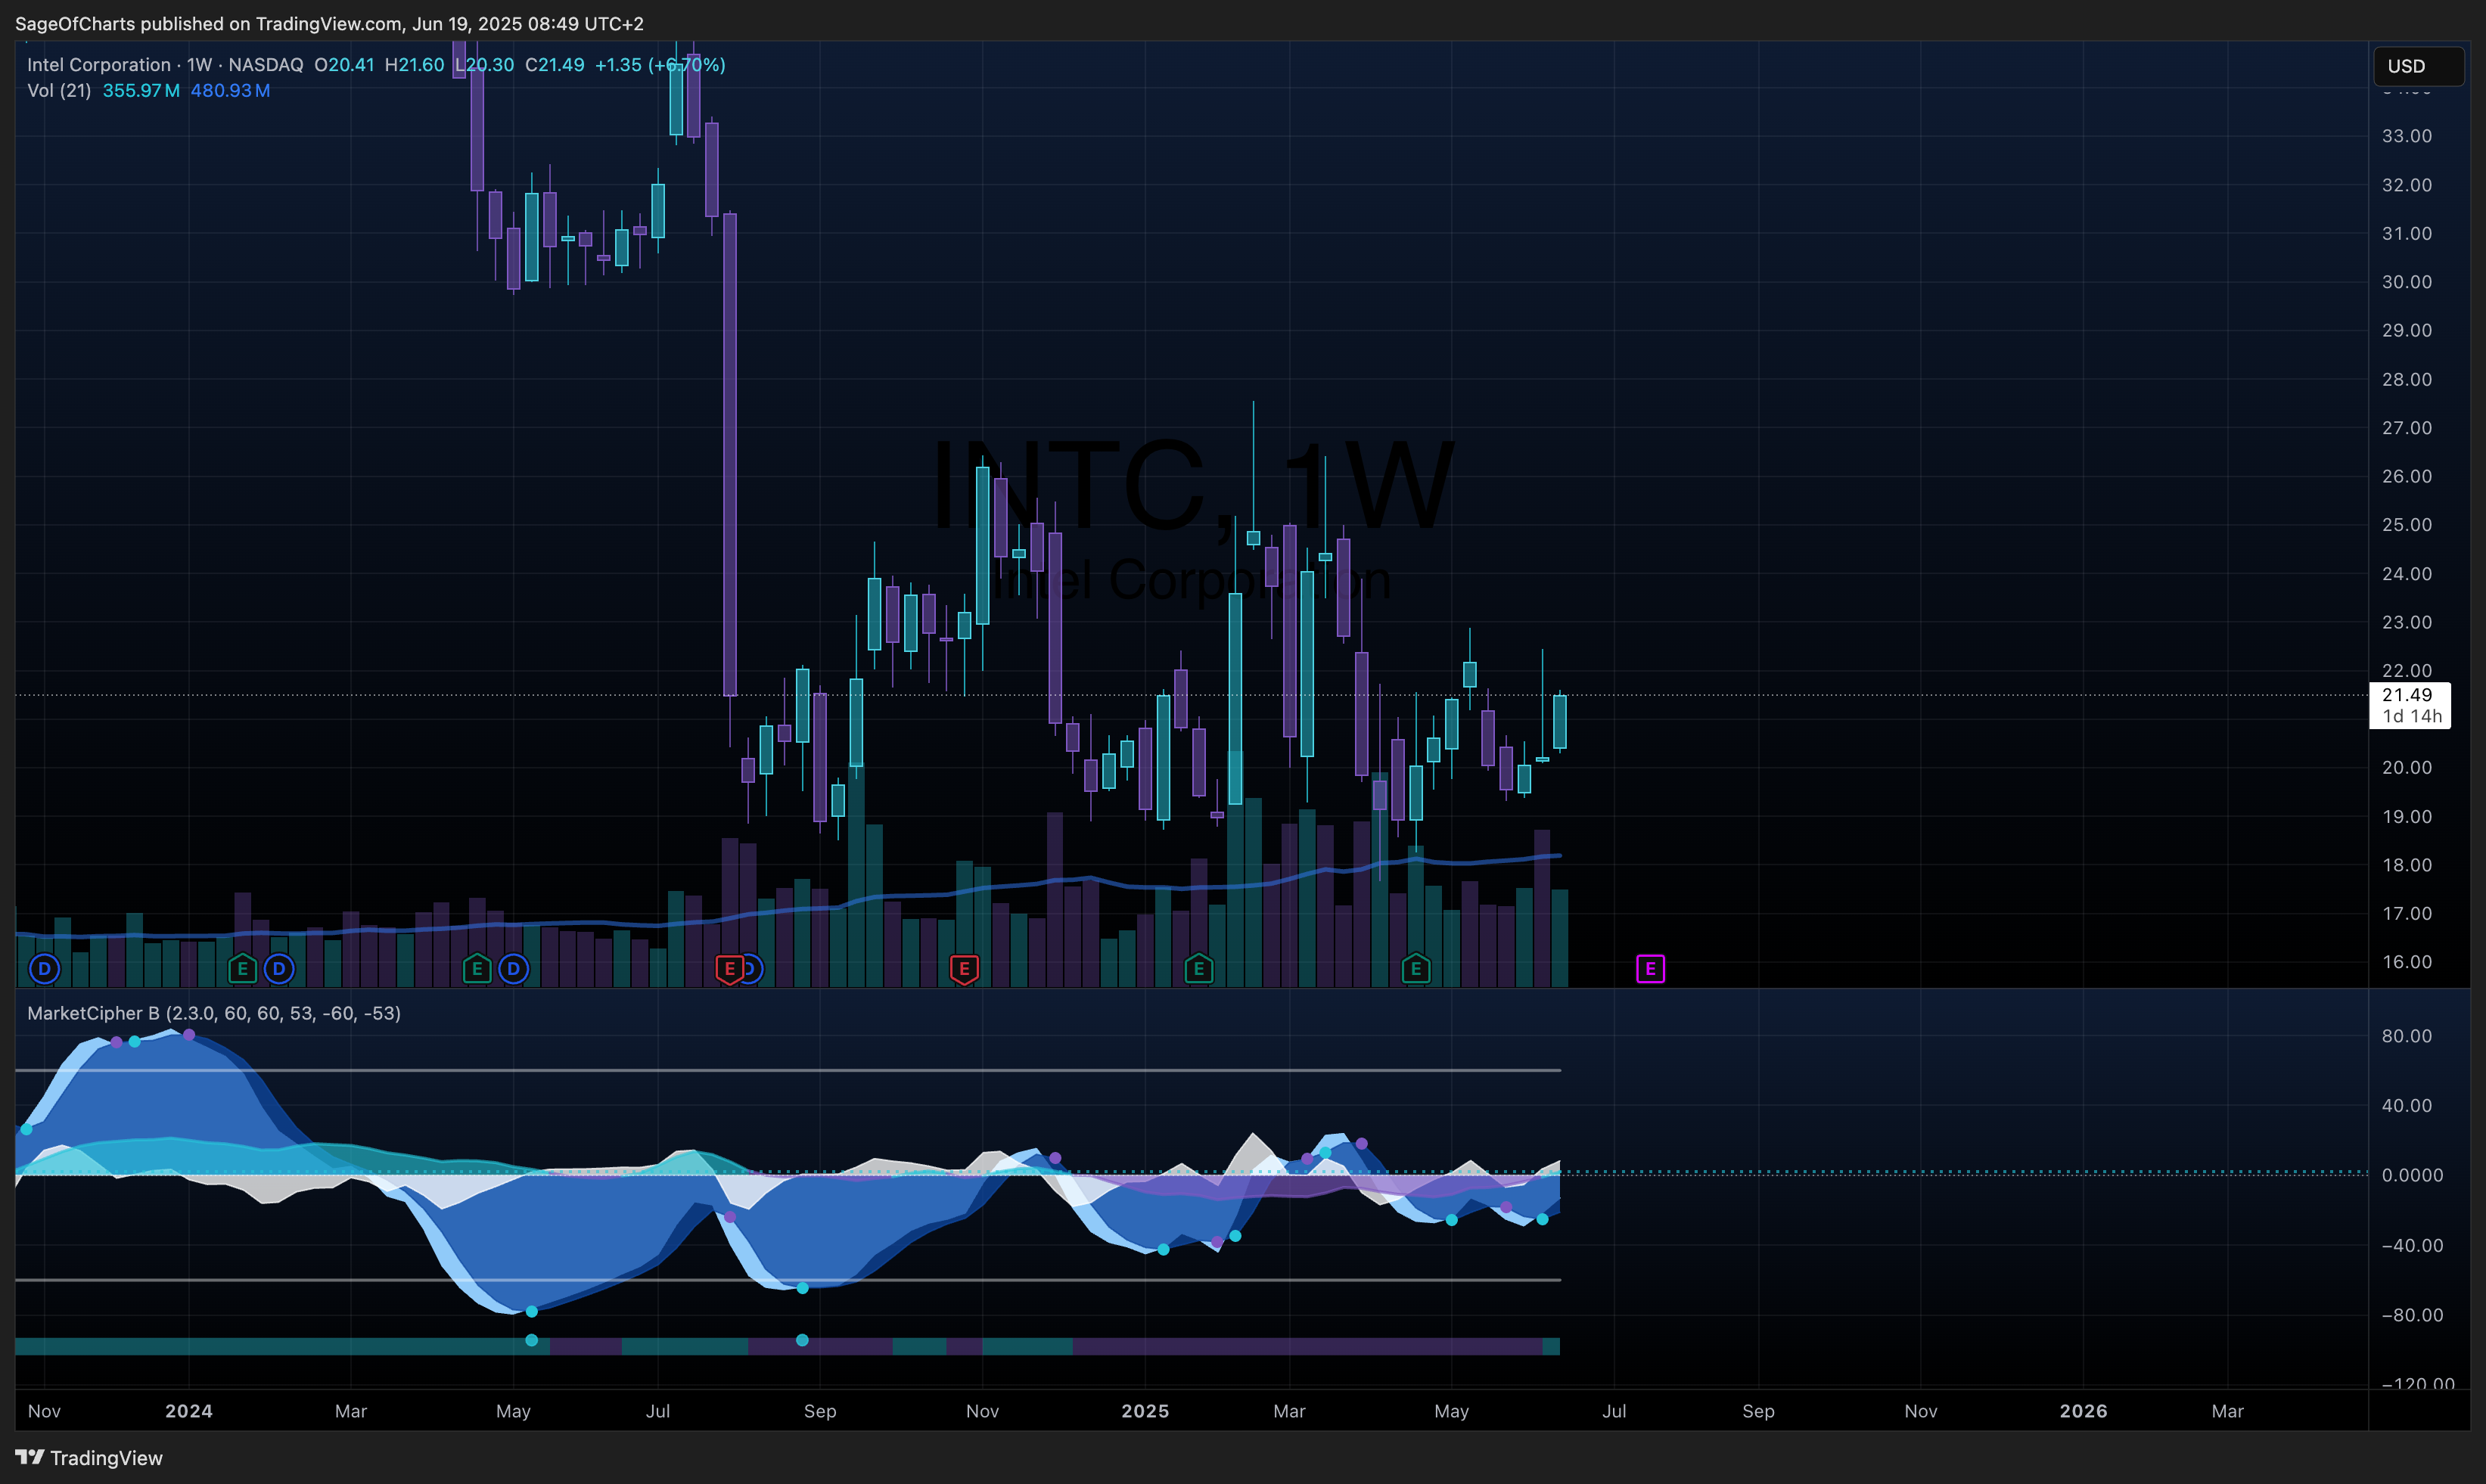Click the open value O20.41
Screen dimensions: 2486x1484
344,65
